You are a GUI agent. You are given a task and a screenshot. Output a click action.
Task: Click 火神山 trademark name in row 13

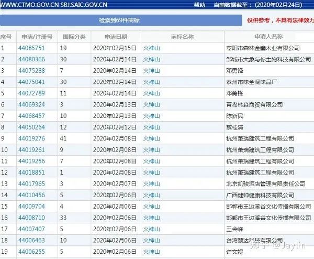coord(151,184)
